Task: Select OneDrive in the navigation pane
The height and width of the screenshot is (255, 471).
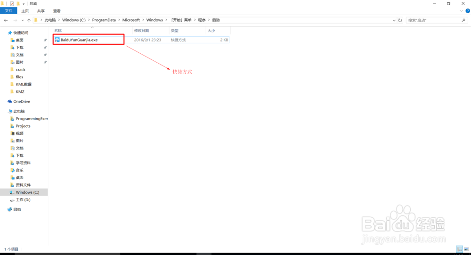Action: [22, 102]
